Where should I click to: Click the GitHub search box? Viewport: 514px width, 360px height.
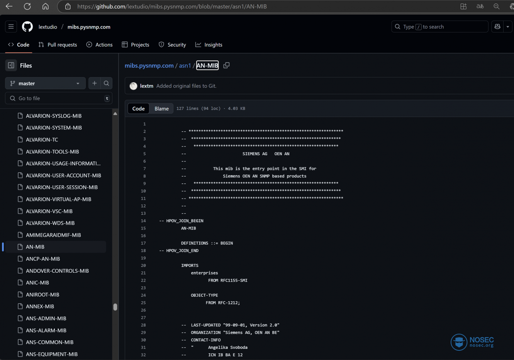pos(440,27)
